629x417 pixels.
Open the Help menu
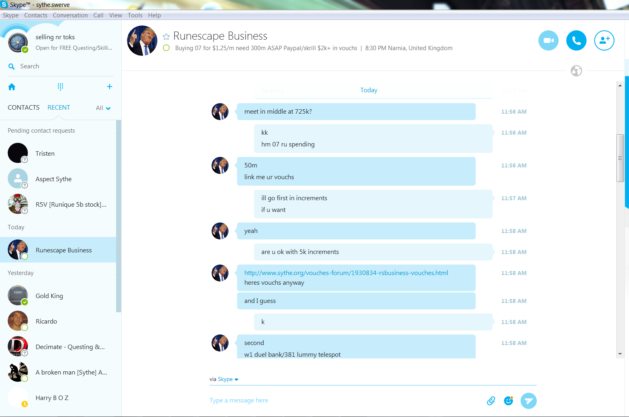(155, 15)
